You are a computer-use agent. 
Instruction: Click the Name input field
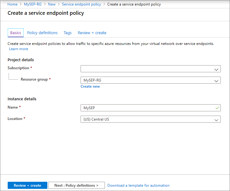tap(148, 108)
